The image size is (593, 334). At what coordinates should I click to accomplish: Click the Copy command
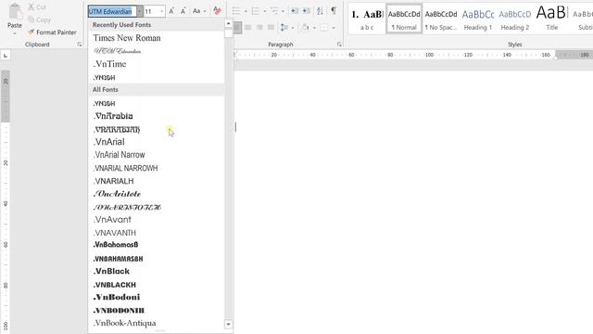[39, 19]
